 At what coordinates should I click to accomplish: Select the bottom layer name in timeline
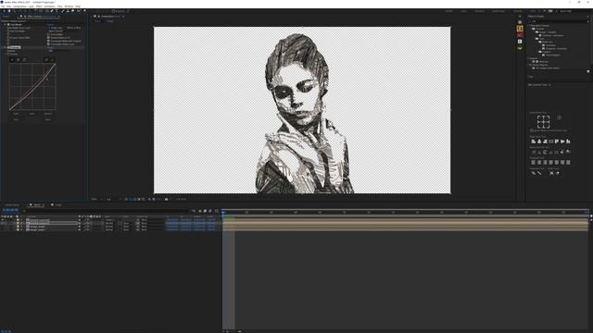(x=37, y=229)
